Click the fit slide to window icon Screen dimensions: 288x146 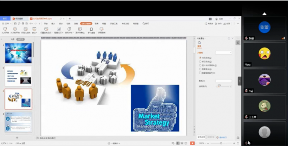click(x=238, y=143)
